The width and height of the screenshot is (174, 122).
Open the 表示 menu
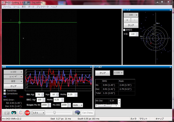[24, 7]
